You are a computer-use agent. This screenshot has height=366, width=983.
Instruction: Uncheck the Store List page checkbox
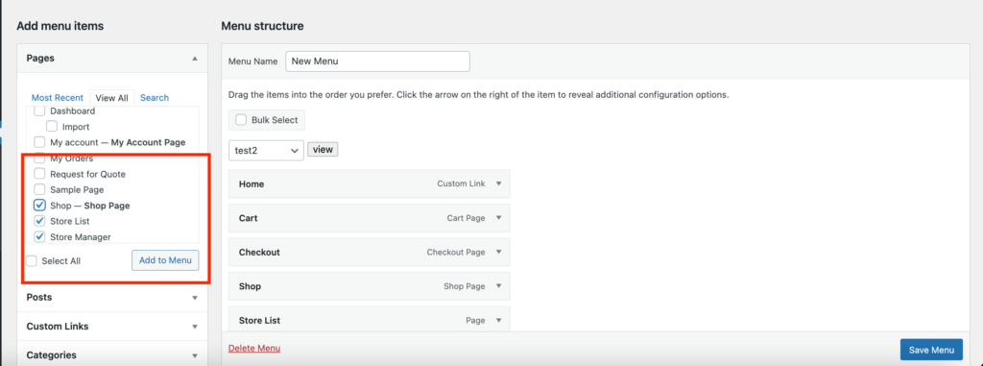(x=39, y=221)
